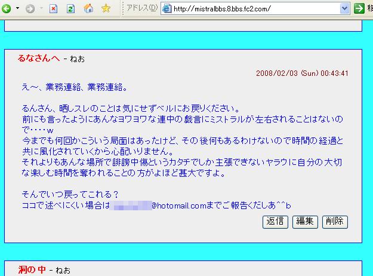Open the Back button history dropdown arrow

coord(17,8)
